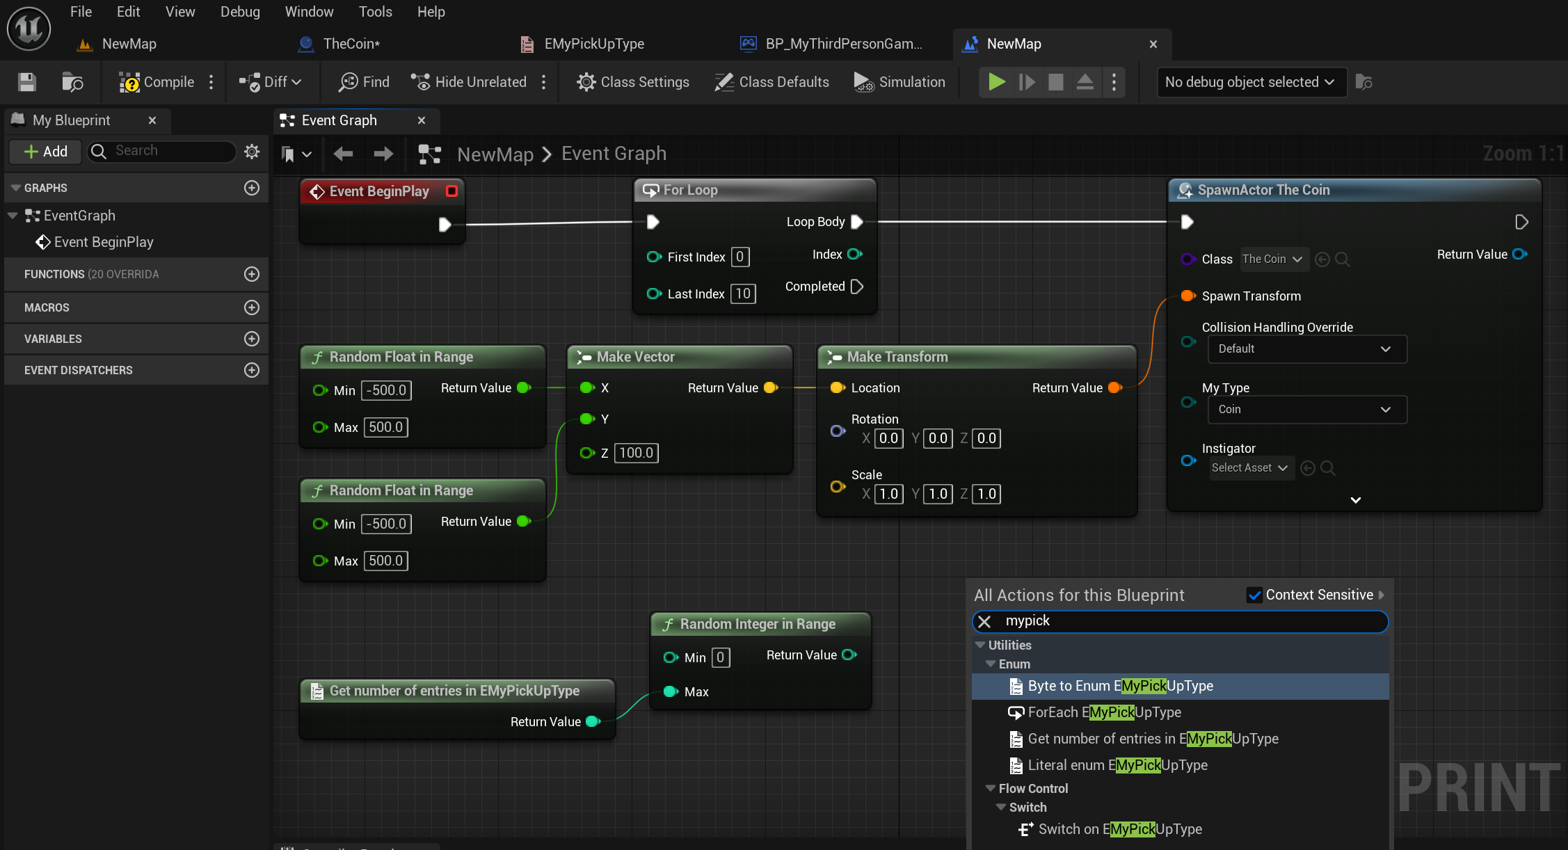Edit Last Index value field
This screenshot has width=1568, height=850.
click(x=743, y=294)
